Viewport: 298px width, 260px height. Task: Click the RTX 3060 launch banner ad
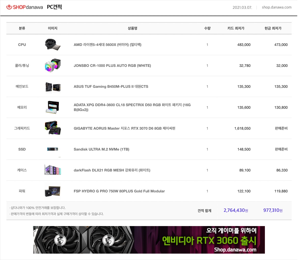point(149,240)
